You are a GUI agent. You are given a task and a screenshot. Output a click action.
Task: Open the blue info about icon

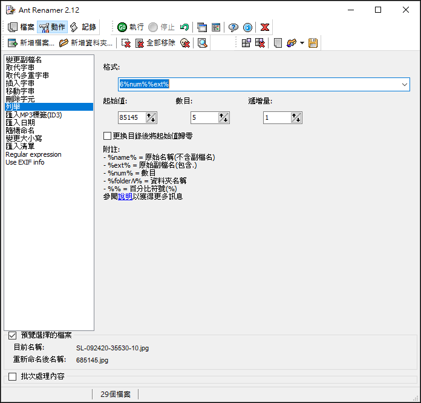pos(247,27)
